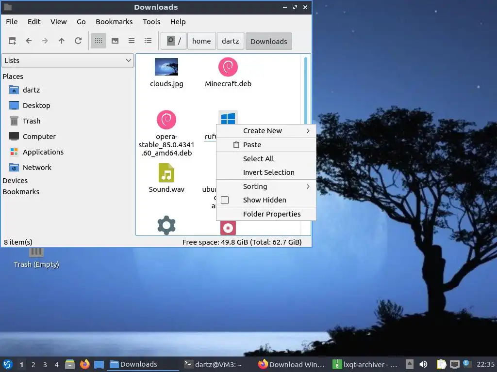Select the gear-icon file at bottom
The image size is (497, 372).
(x=166, y=225)
